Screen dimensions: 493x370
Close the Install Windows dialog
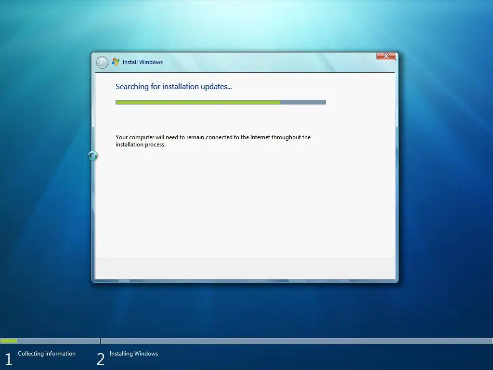point(386,56)
